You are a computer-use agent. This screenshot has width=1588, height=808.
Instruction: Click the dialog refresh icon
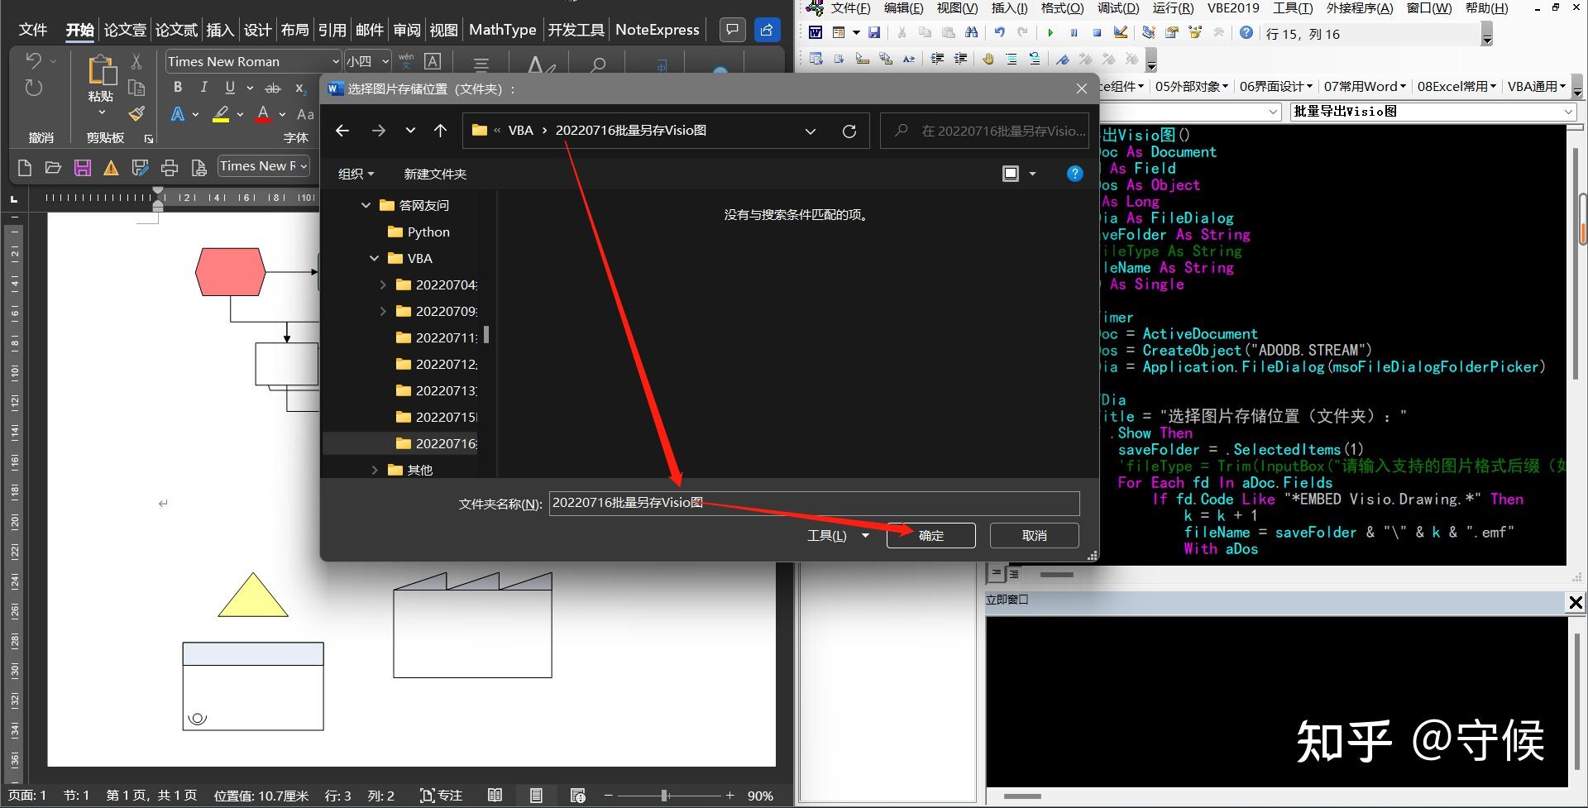[x=849, y=131]
